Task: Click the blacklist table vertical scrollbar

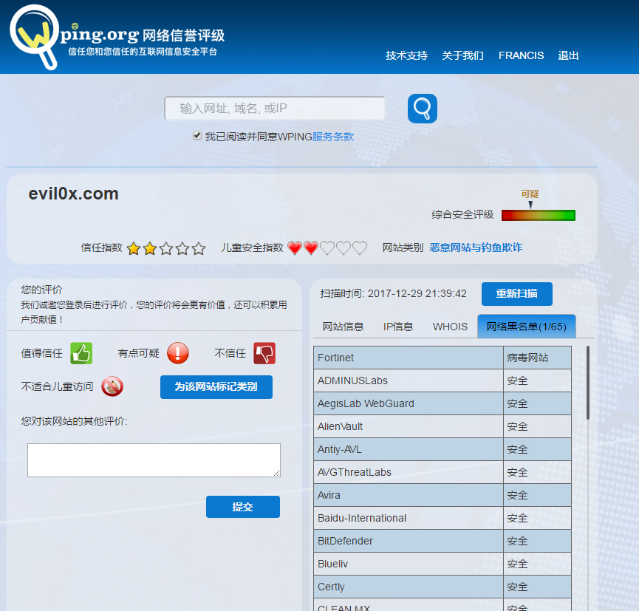Action: coord(587,382)
